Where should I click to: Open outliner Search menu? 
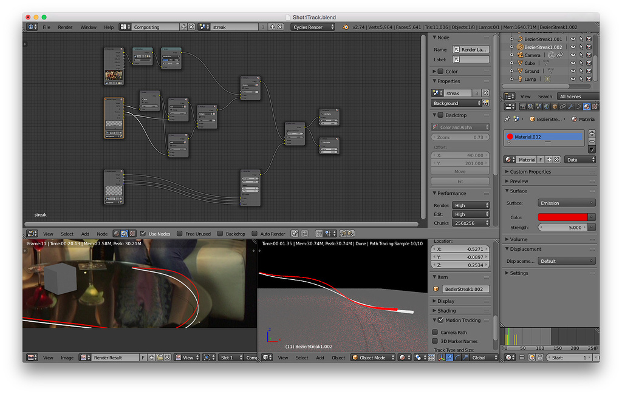(545, 97)
